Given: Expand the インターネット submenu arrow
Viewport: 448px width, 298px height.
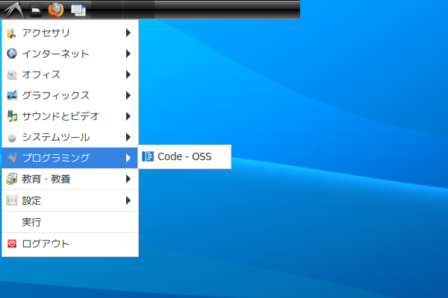Looking at the screenshot, I should [x=128, y=54].
